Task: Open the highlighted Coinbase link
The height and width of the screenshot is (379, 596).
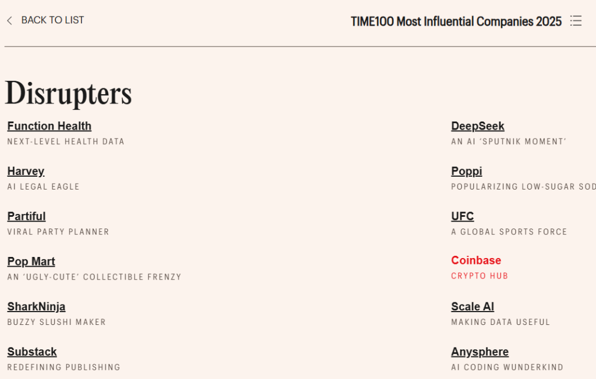Action: (476, 260)
